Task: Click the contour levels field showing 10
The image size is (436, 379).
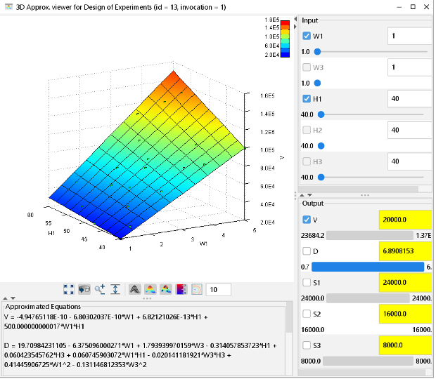Action: point(219,289)
